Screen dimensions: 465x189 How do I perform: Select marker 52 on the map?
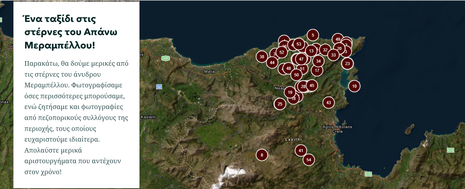(282, 52)
